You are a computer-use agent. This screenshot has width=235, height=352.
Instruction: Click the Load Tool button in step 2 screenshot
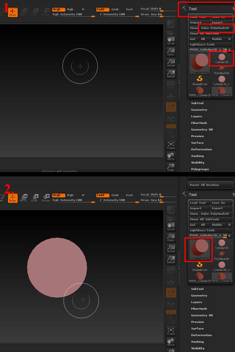(199, 203)
